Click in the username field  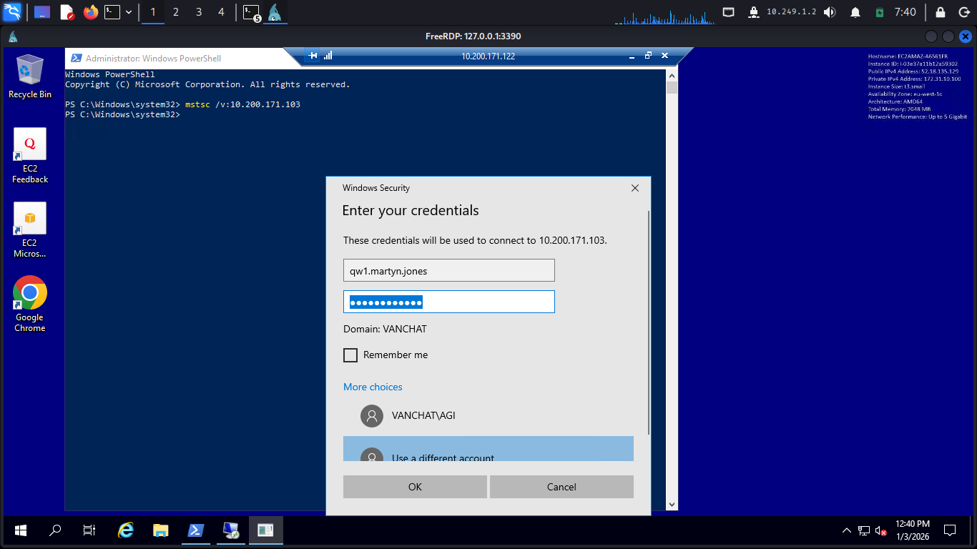[448, 270]
